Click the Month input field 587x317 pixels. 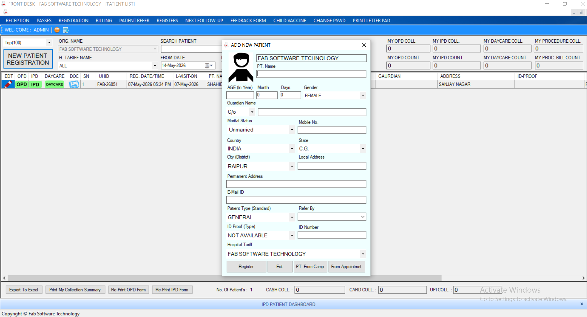tap(267, 95)
